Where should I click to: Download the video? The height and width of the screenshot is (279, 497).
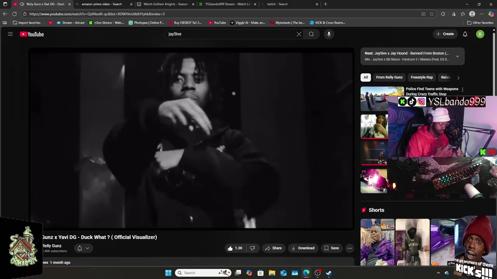(x=303, y=248)
